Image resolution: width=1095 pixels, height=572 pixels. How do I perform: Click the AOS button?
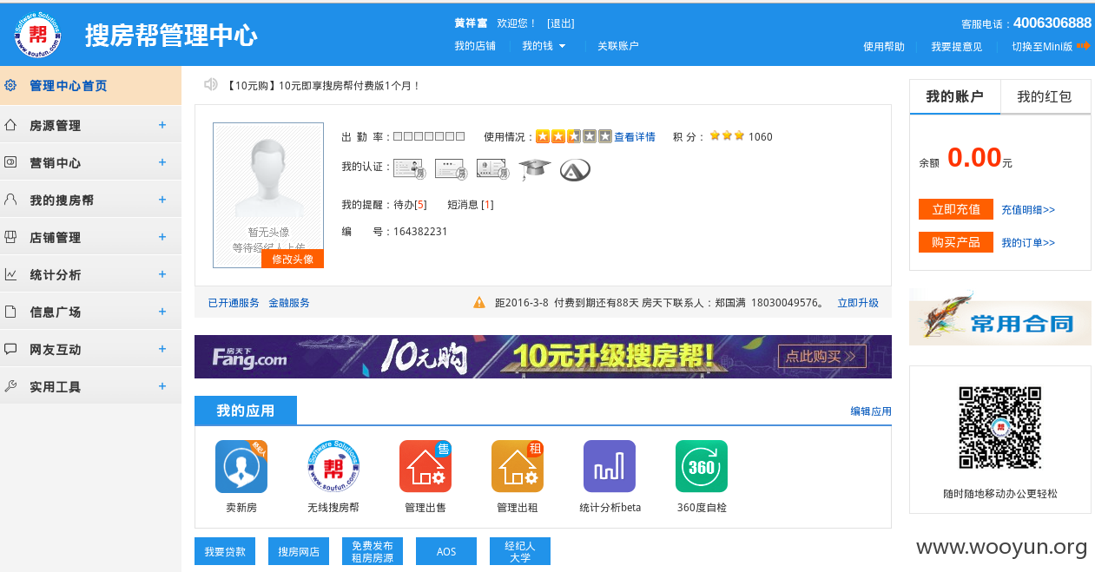tap(446, 551)
